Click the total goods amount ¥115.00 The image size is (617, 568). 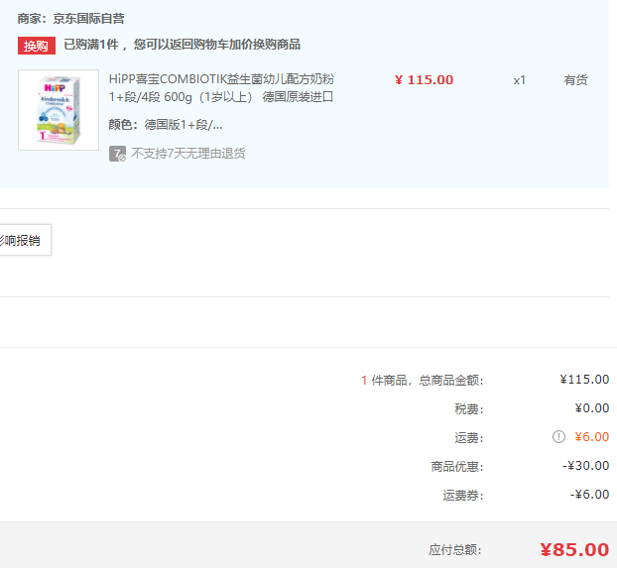(x=584, y=380)
